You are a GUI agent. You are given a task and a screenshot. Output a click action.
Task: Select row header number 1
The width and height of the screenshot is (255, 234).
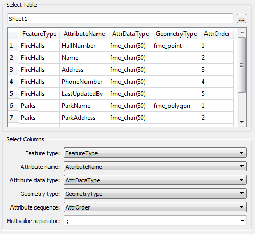coord(14,46)
